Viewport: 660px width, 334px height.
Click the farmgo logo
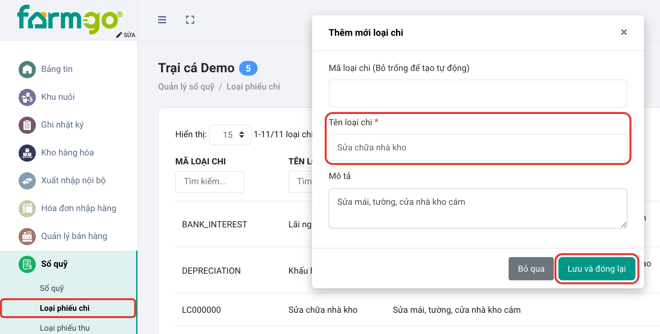click(x=70, y=19)
